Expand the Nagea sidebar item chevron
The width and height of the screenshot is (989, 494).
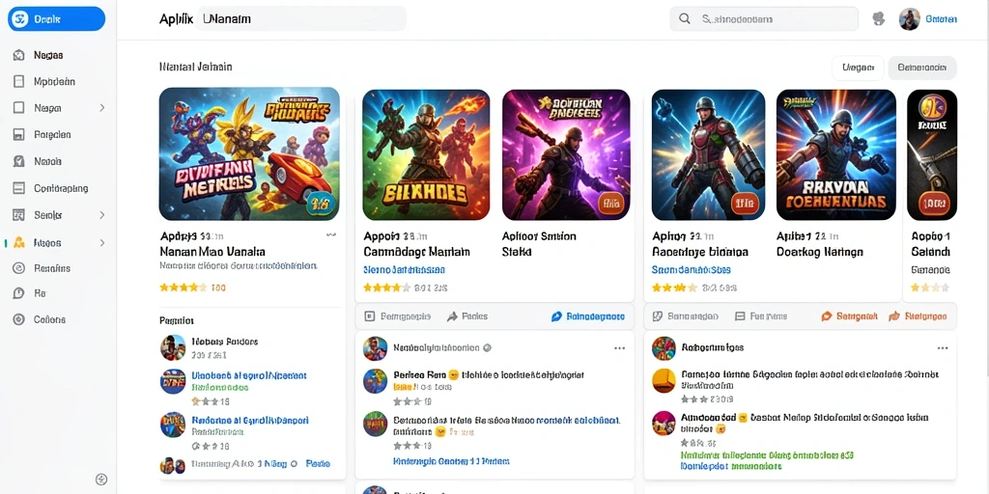point(102,108)
